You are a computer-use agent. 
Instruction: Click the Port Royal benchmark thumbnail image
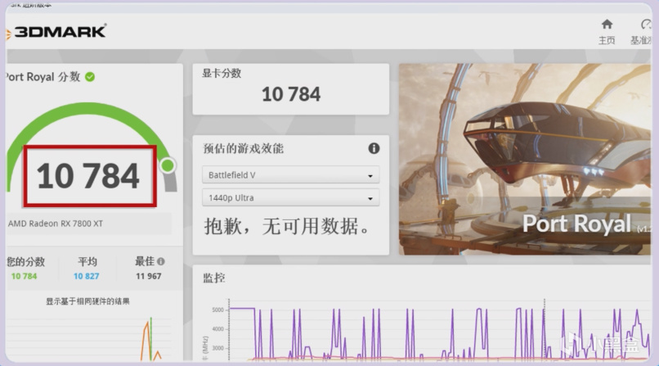coord(525,159)
